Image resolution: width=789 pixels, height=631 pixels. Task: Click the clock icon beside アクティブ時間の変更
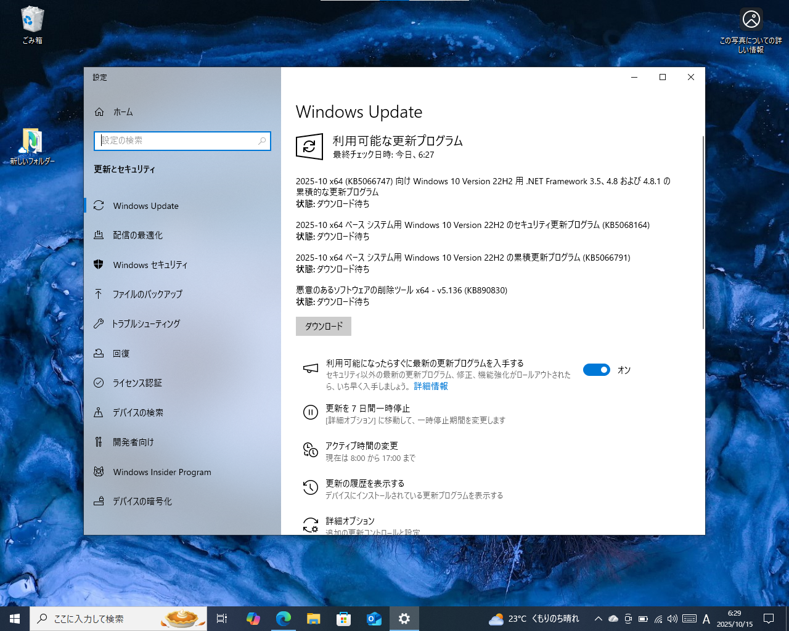pyautogui.click(x=310, y=450)
